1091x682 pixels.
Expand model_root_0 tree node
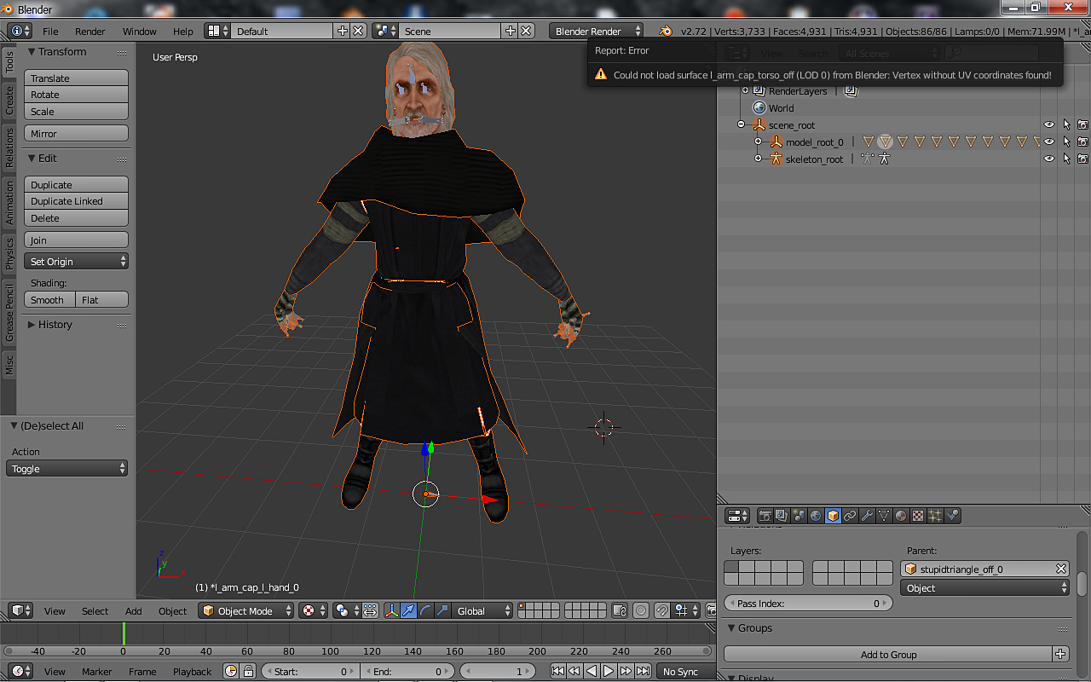(759, 142)
